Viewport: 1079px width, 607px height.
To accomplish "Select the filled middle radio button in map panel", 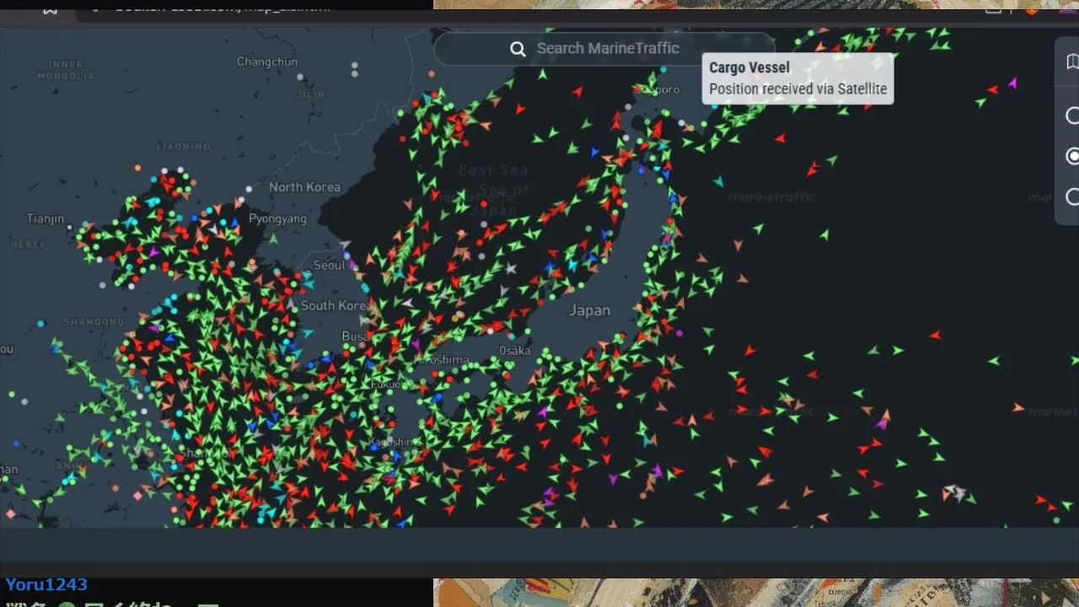I will pos(1072,156).
